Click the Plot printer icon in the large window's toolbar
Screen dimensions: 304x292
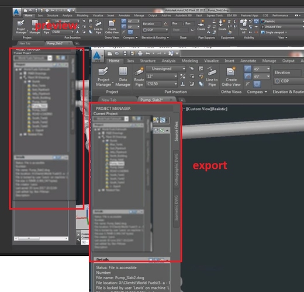[140, 53]
